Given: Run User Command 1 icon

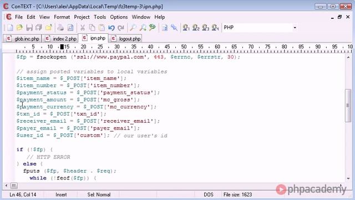Looking at the screenshot, I should (x=186, y=28).
